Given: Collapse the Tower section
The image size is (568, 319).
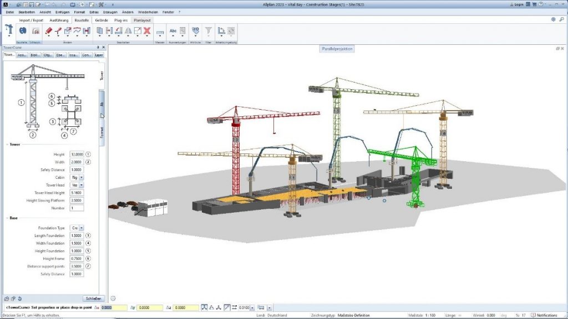Looking at the screenshot, I should (7, 145).
